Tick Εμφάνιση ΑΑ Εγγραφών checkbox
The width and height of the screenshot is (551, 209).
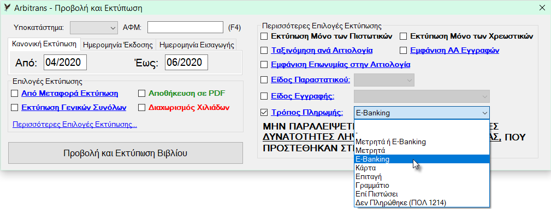(x=404, y=51)
